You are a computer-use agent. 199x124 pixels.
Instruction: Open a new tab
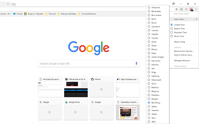coord(14,4)
